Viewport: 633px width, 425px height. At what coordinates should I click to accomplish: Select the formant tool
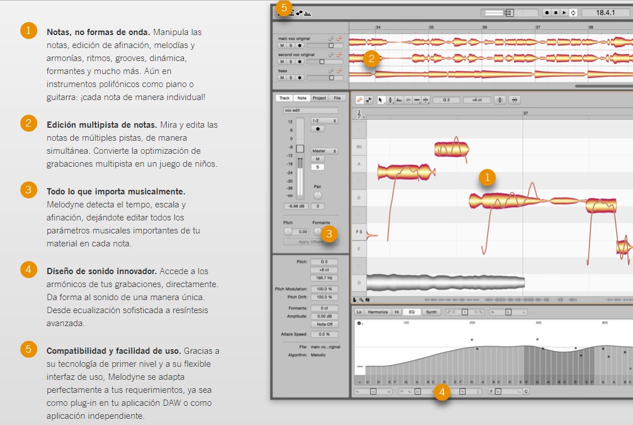coord(399,100)
